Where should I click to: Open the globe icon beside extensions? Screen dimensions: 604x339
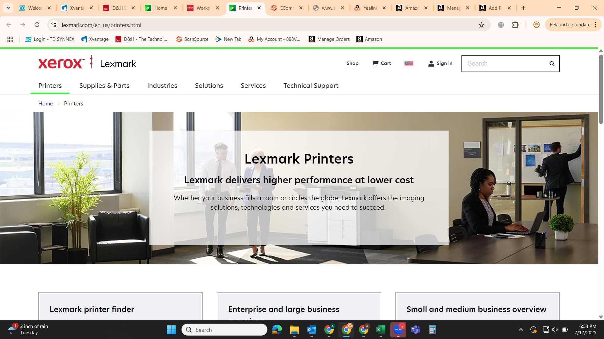(501, 25)
